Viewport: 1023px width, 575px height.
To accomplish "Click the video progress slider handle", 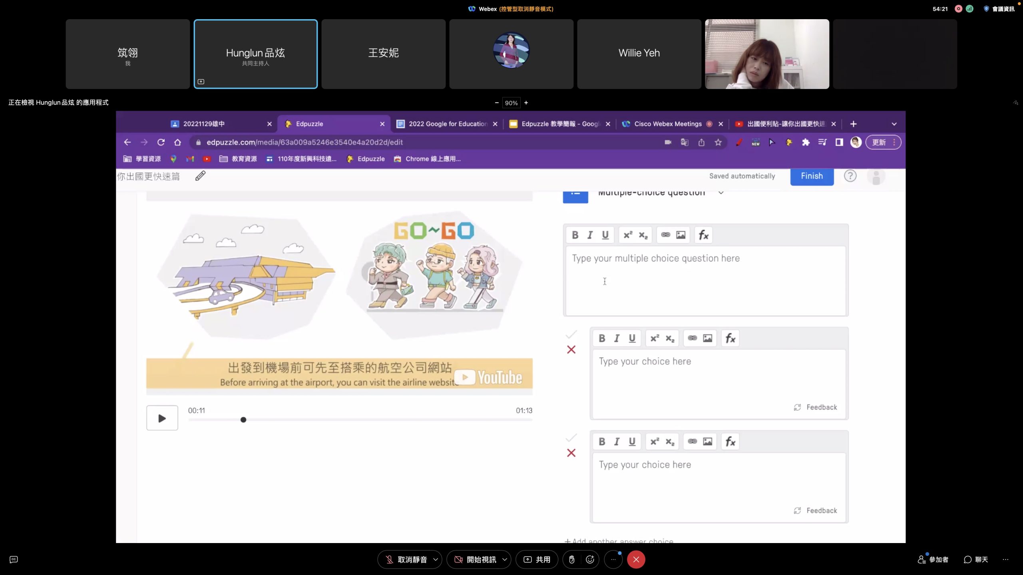I will 243,420.
